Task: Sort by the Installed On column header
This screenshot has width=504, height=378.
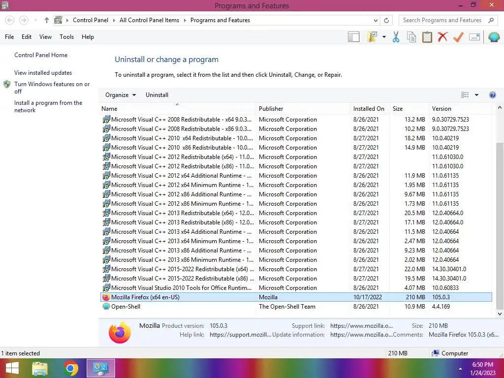Action: click(370, 109)
